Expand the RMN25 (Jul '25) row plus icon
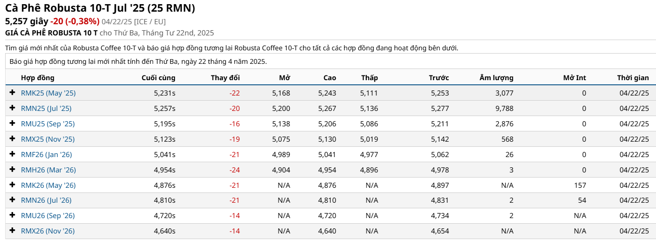The height and width of the screenshot is (240, 656). pos(13,108)
